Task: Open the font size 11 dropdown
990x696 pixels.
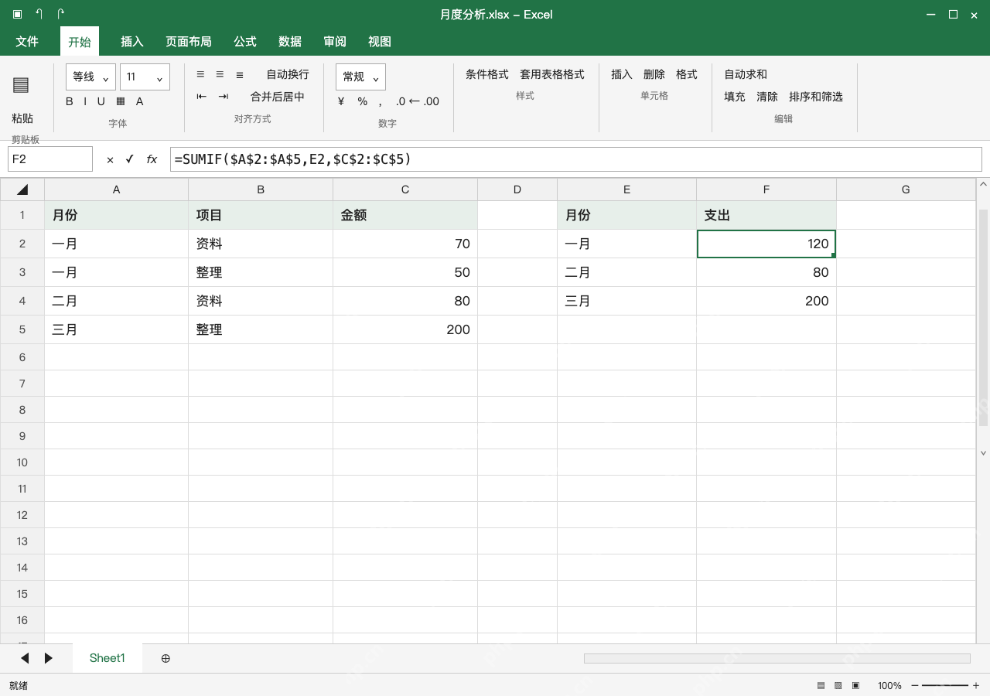Action: coord(145,77)
